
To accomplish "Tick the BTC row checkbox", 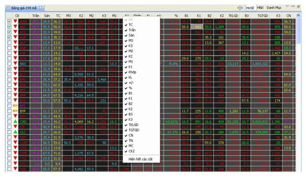I will [9, 106].
